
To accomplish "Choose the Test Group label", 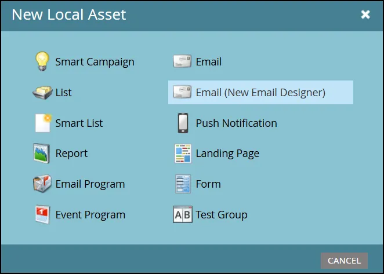I will click(x=222, y=215).
